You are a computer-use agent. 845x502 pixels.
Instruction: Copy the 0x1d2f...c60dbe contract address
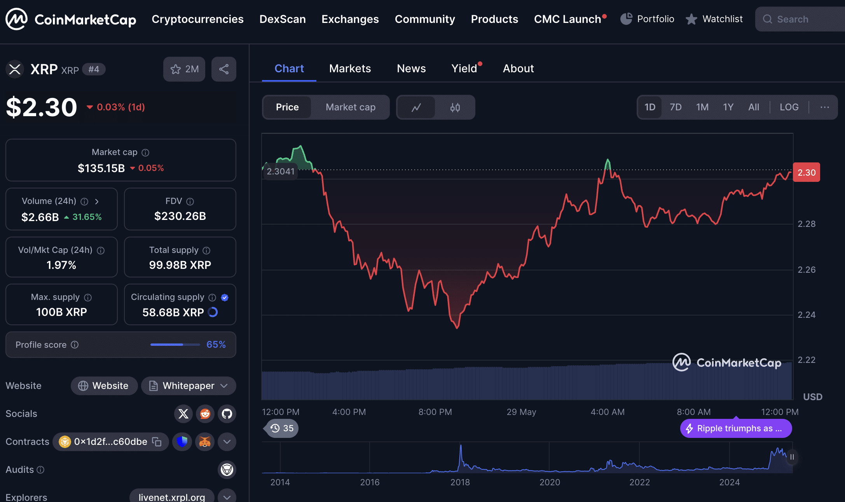(x=157, y=442)
